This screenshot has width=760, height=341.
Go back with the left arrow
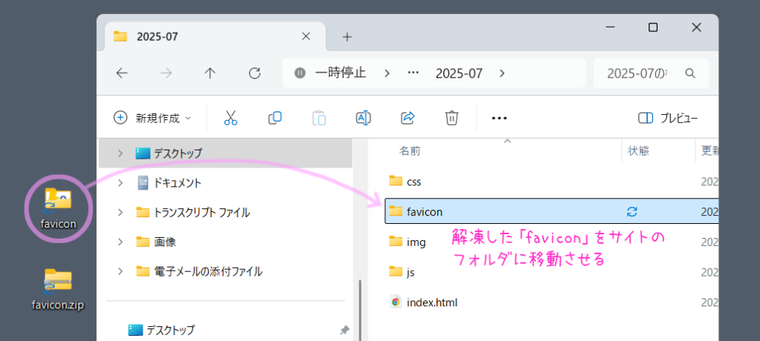[122, 73]
